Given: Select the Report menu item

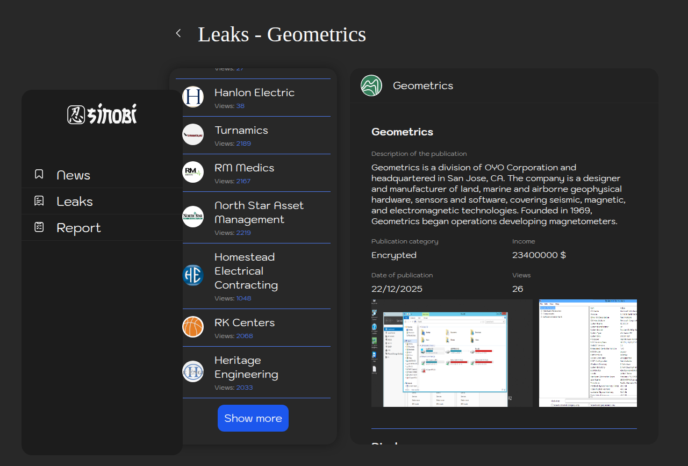Looking at the screenshot, I should click(78, 228).
